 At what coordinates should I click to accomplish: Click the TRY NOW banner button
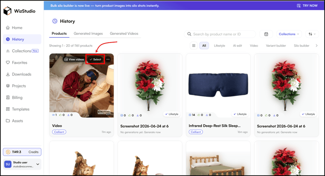[307, 6]
